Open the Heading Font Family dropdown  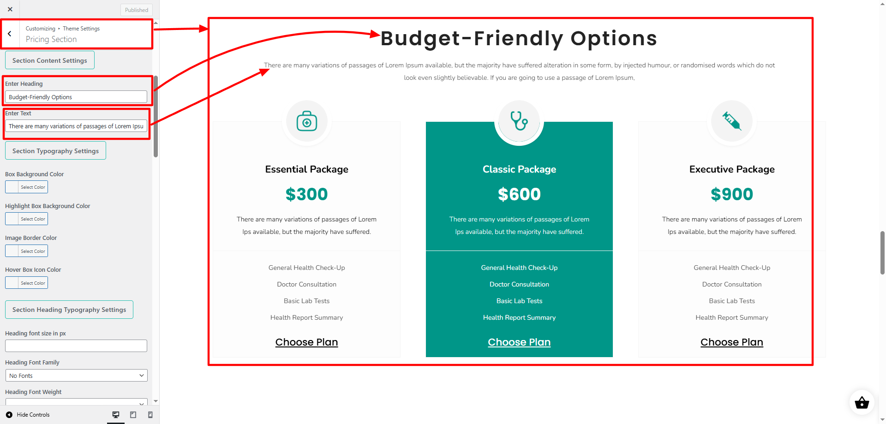click(76, 376)
